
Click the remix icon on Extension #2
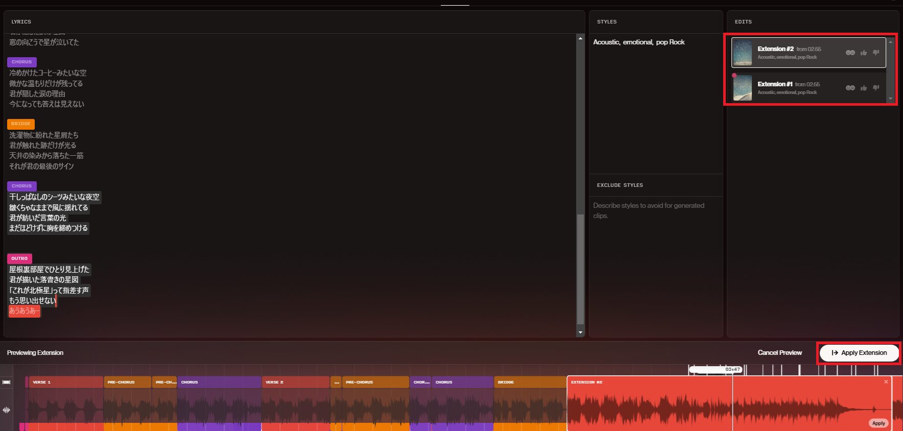pos(850,53)
